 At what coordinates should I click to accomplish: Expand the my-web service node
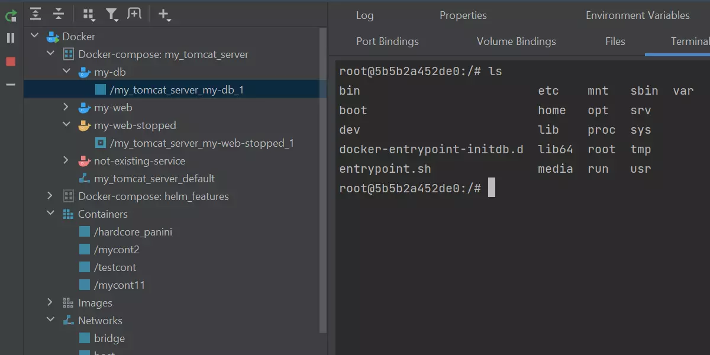pos(66,108)
